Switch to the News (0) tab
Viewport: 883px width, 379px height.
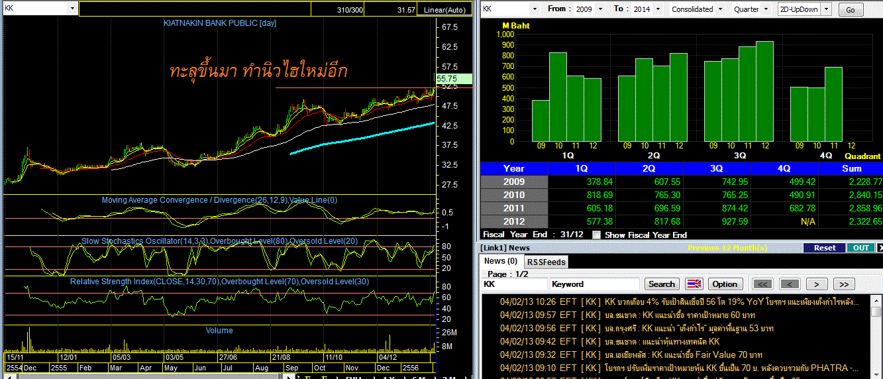[x=501, y=261]
